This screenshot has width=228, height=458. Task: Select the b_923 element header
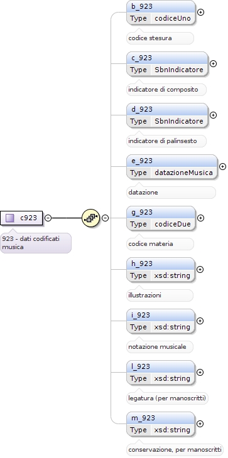click(161, 6)
